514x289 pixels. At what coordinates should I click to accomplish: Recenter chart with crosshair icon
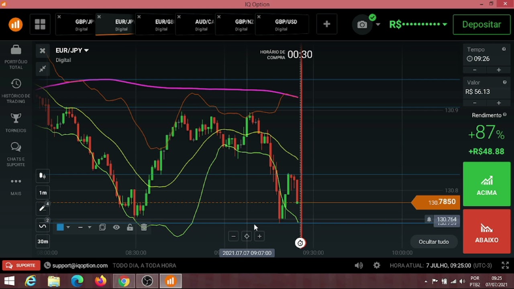coord(247,236)
